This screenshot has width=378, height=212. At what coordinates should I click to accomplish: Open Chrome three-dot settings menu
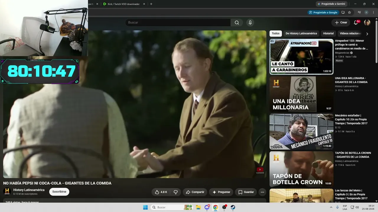click(x=373, y=12)
